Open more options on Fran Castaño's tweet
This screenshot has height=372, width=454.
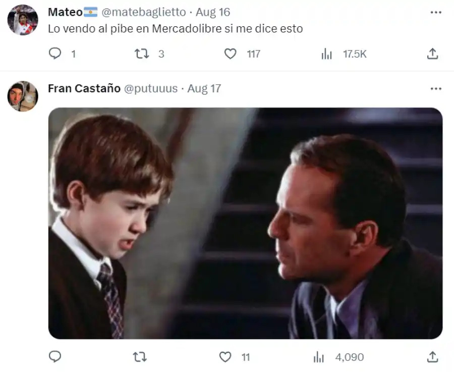pos(436,88)
